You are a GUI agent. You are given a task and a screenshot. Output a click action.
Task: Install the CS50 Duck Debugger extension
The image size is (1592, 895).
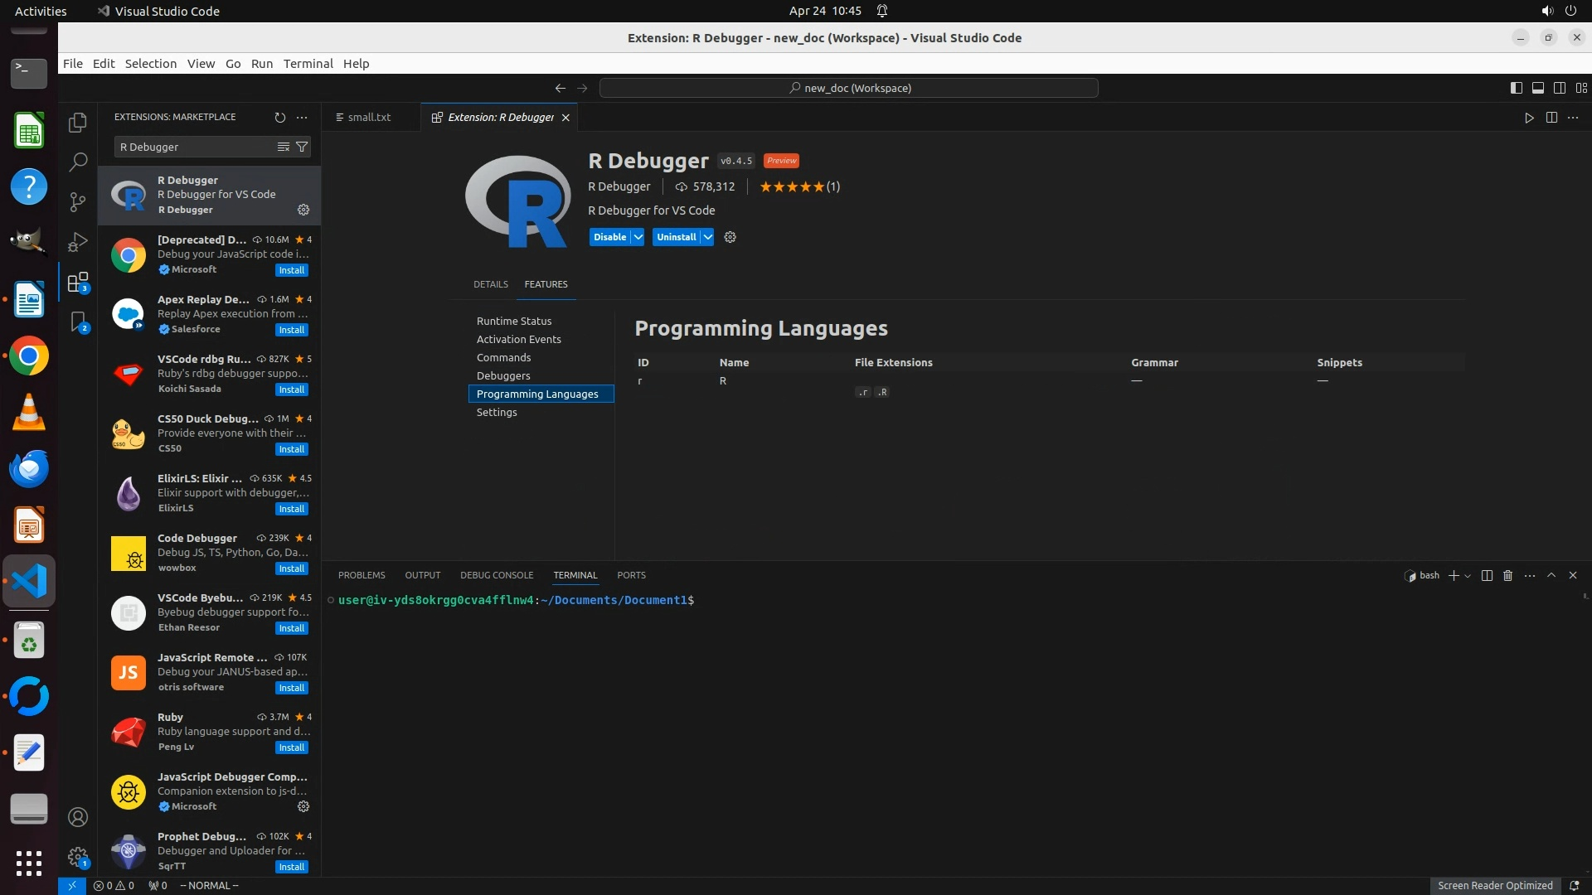[x=291, y=449]
